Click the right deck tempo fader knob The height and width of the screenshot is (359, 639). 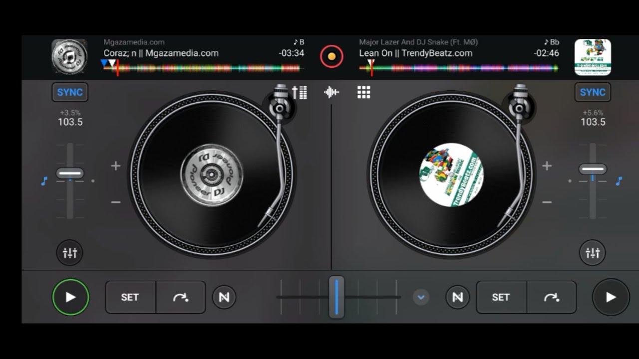point(593,170)
